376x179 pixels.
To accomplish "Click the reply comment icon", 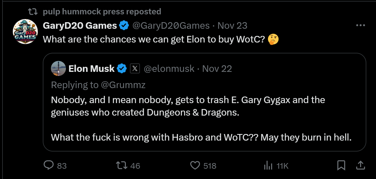I will (49, 165).
